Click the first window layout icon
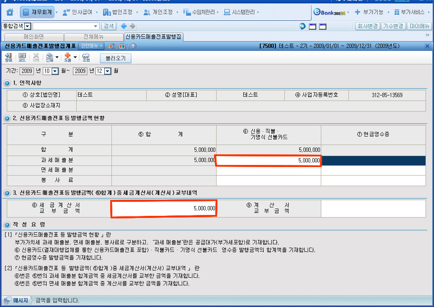The width and height of the screenshot is (434, 307). tap(312, 27)
